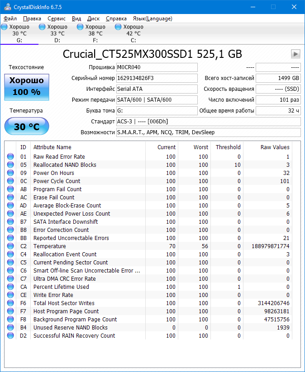Select raw value 3144206746
The image size is (305, 372).
pyautogui.click(x=274, y=303)
